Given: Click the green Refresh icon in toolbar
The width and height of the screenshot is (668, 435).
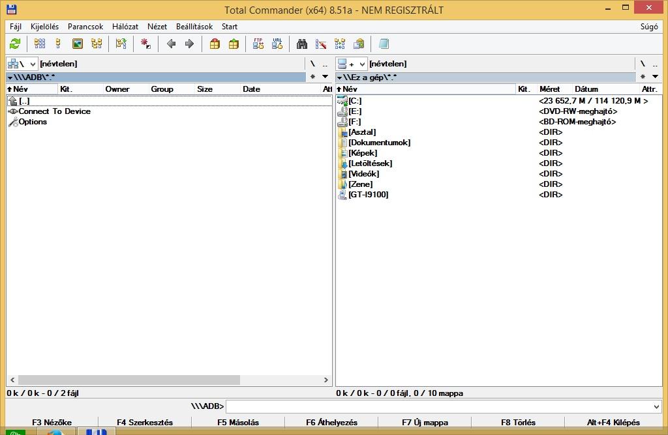Looking at the screenshot, I should pos(15,44).
